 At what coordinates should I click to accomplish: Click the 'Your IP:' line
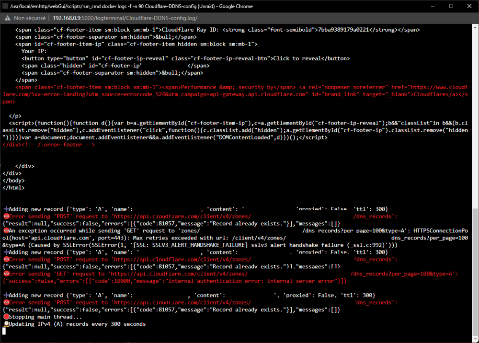34,51
